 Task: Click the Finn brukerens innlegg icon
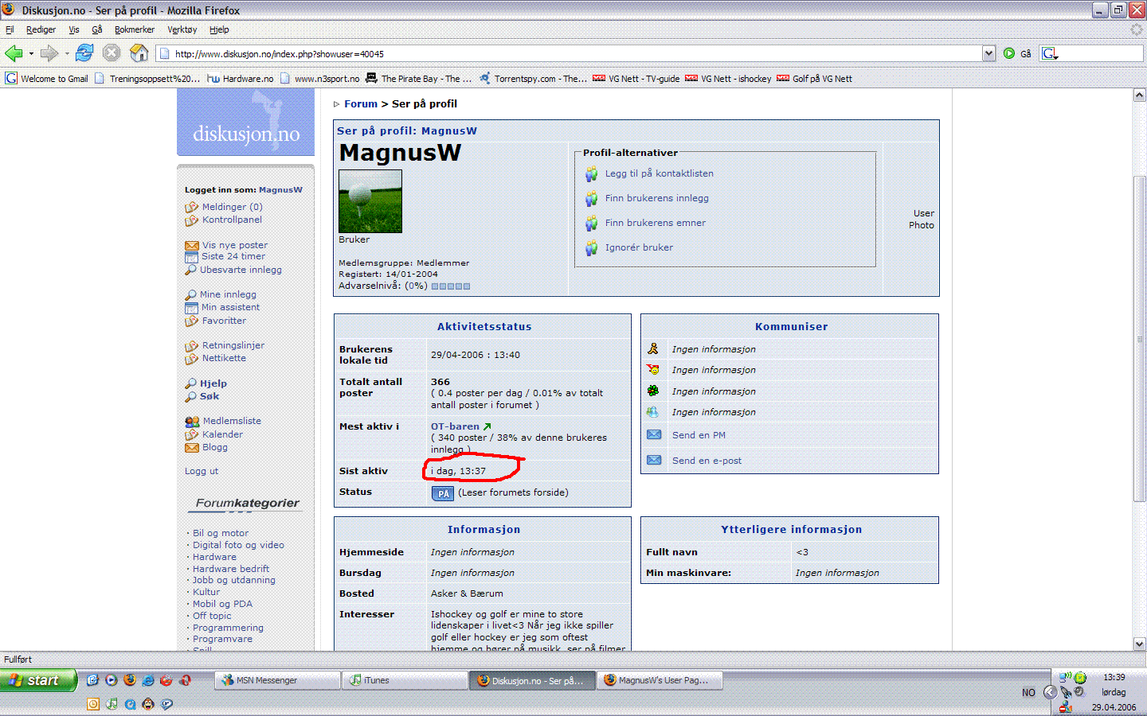(591, 198)
